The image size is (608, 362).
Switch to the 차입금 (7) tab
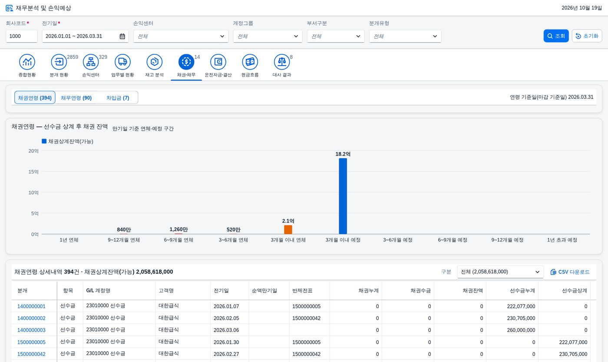coord(118,98)
